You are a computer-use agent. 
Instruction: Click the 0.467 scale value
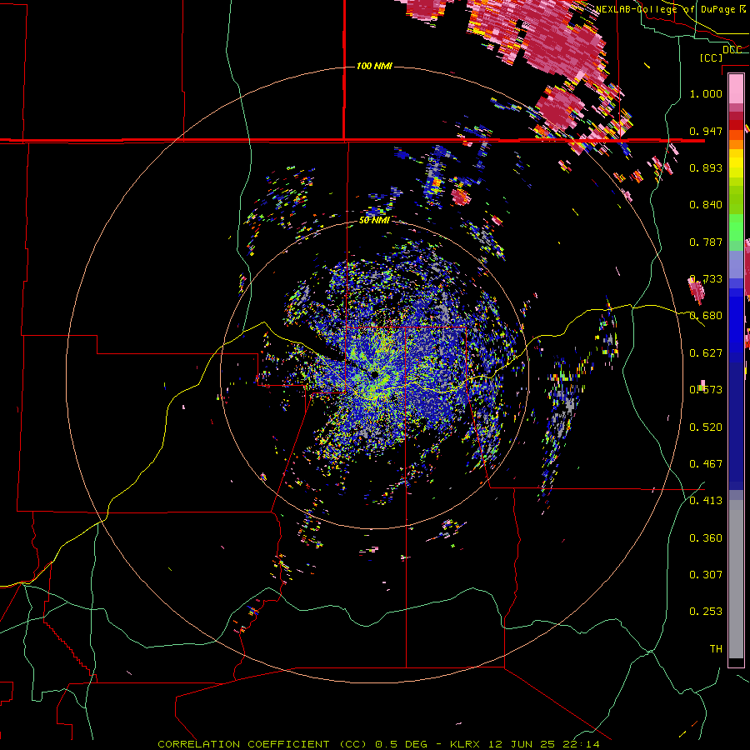tap(706, 464)
